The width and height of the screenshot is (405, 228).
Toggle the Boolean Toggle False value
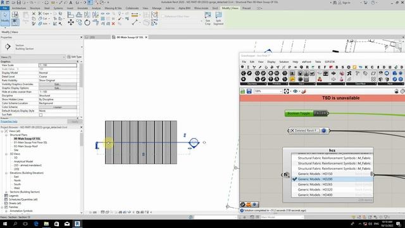(x=320, y=113)
